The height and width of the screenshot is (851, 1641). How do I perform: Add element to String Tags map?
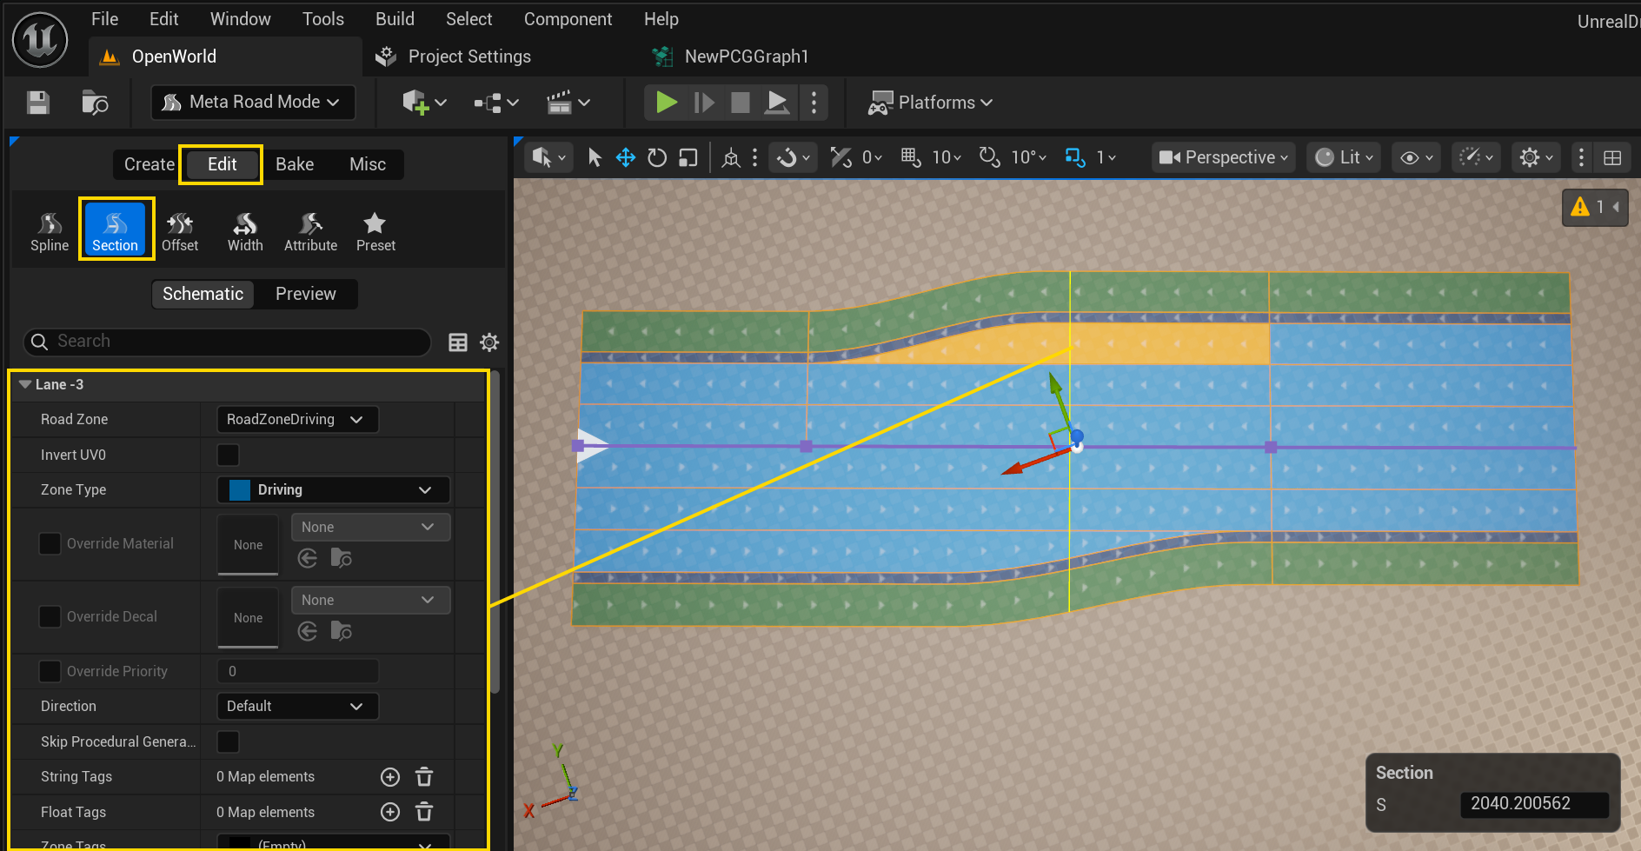click(x=390, y=777)
